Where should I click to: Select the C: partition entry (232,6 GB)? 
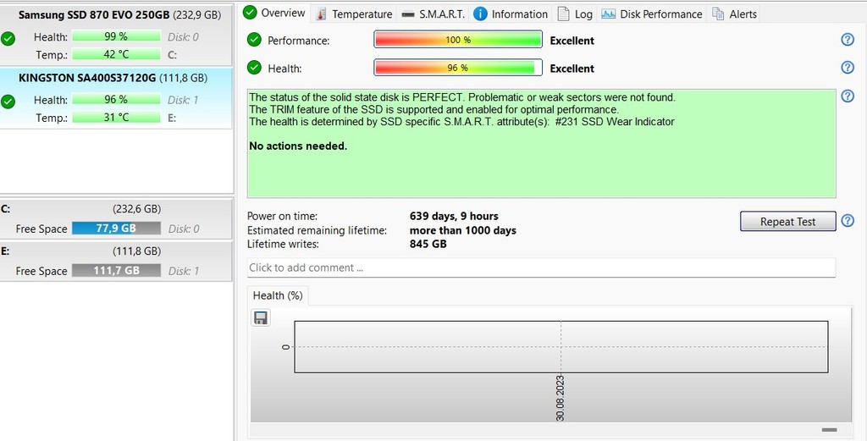tap(116, 218)
